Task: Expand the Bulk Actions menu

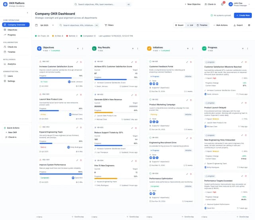Action: point(221,25)
